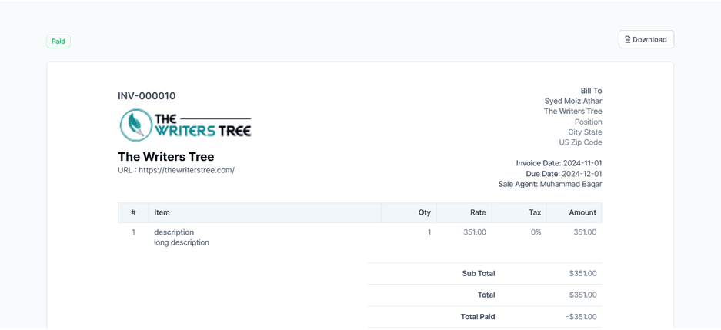This screenshot has width=721, height=330.
Task: Click the Download button
Action: tap(646, 39)
